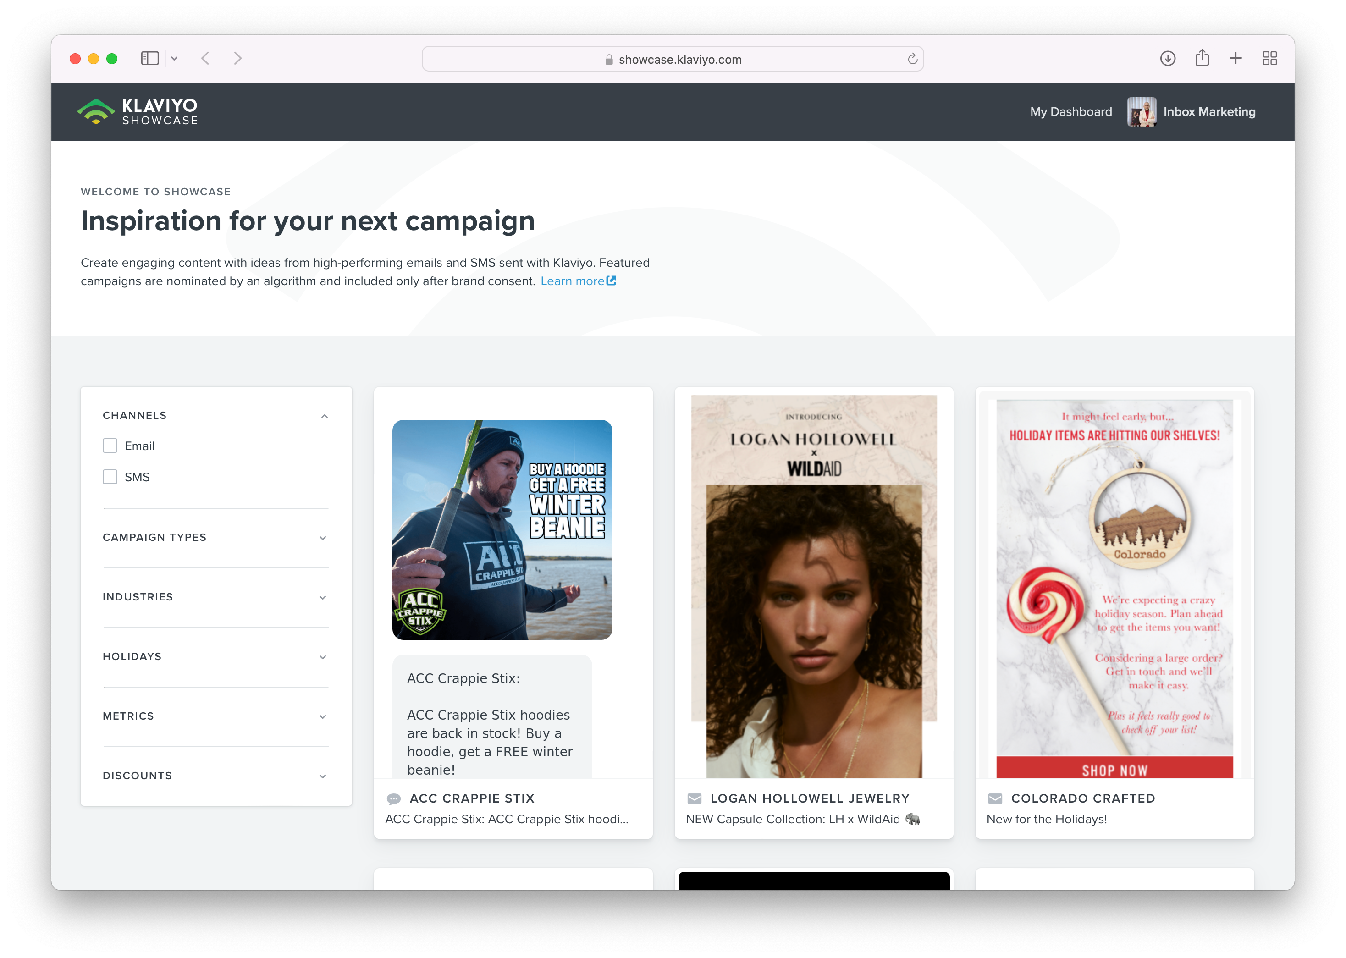
Task: Expand the Holidays filter section
Action: (323, 656)
